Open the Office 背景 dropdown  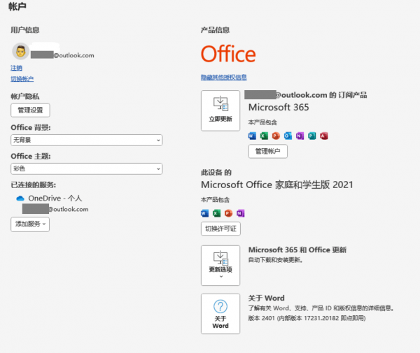pyautogui.click(x=87, y=140)
